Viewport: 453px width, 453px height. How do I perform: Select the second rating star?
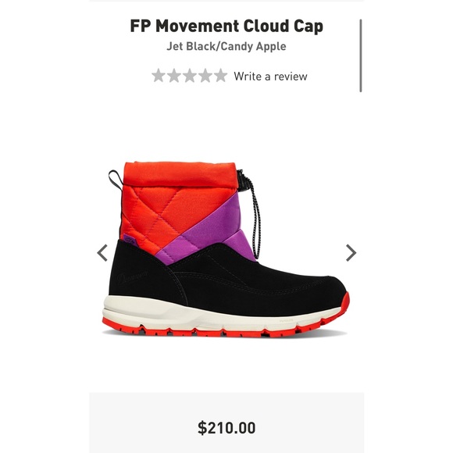point(174,76)
